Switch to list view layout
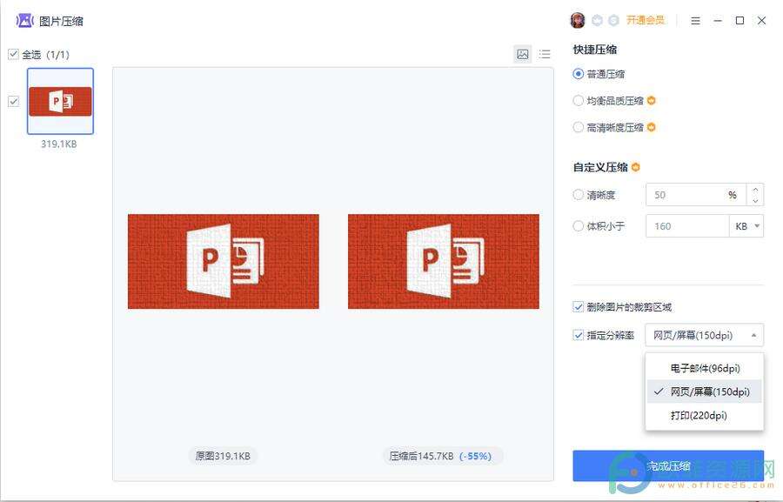783x502 pixels. tap(545, 54)
